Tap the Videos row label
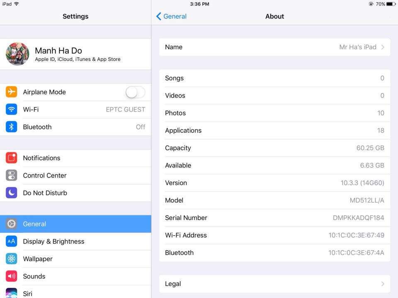 175,96
